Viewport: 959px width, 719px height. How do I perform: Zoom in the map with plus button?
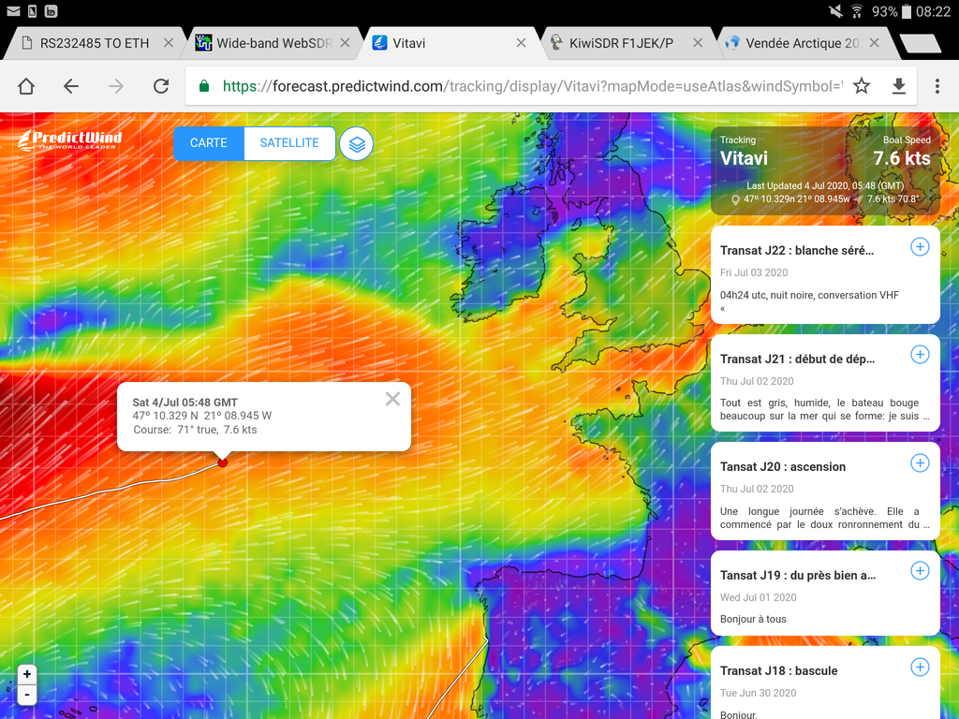[27, 674]
